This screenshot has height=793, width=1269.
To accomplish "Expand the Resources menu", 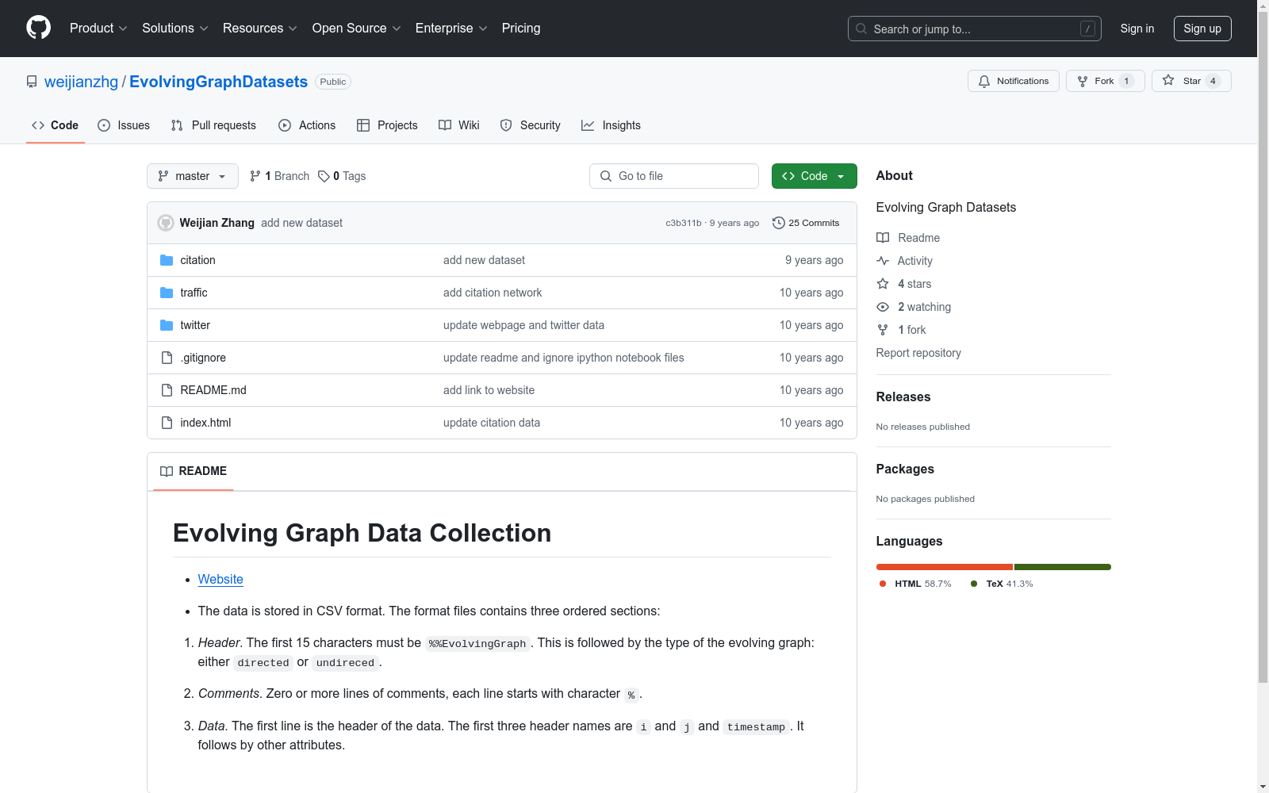I will point(260,29).
